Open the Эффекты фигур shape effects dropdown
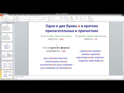The width and height of the screenshot is (124, 93). [83, 20]
